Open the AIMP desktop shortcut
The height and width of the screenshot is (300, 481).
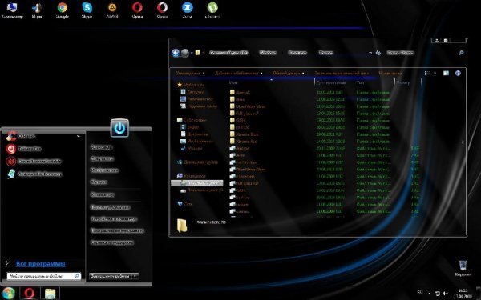click(112, 10)
